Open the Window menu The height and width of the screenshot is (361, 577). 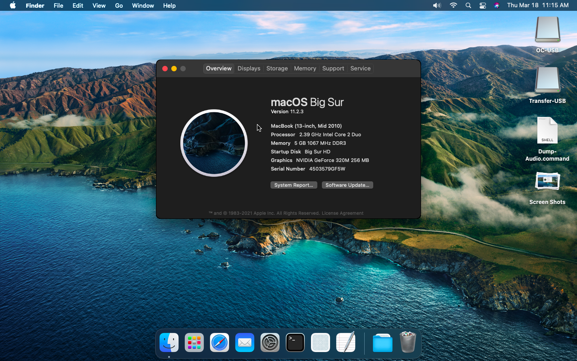[143, 5]
